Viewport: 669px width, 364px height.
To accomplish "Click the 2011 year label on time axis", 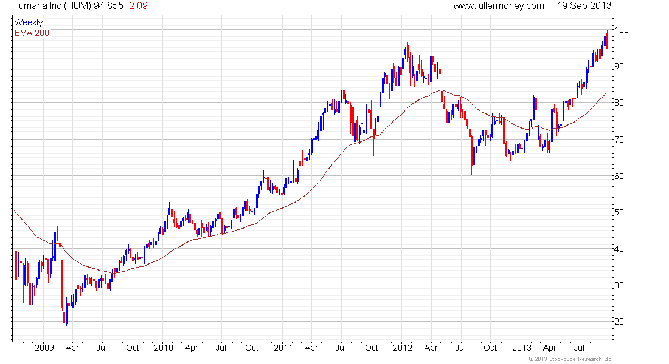I will [283, 348].
